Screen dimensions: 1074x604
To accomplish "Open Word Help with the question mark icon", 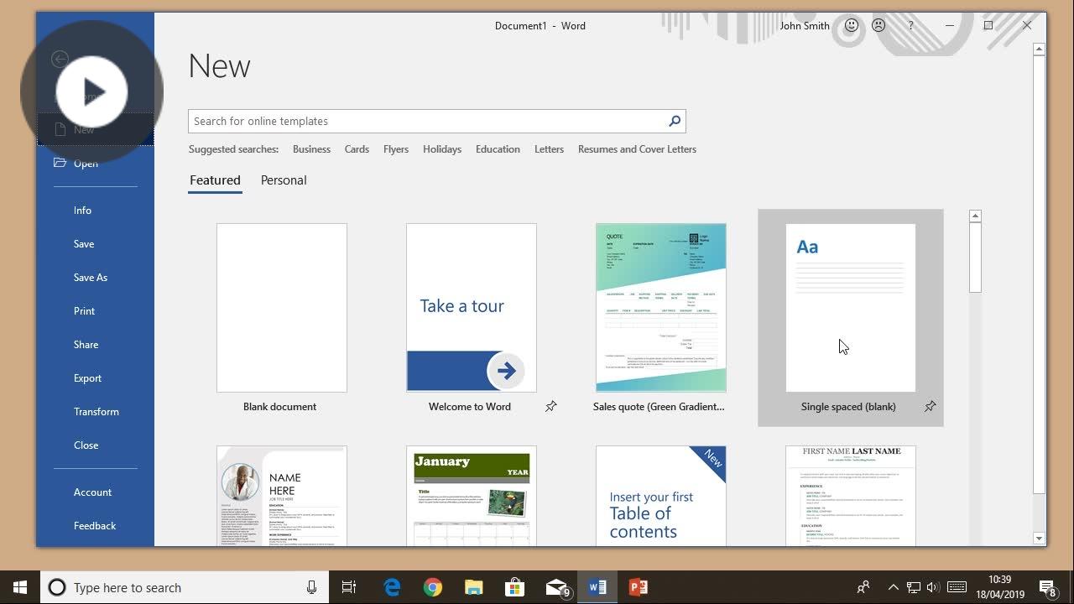I will (910, 25).
